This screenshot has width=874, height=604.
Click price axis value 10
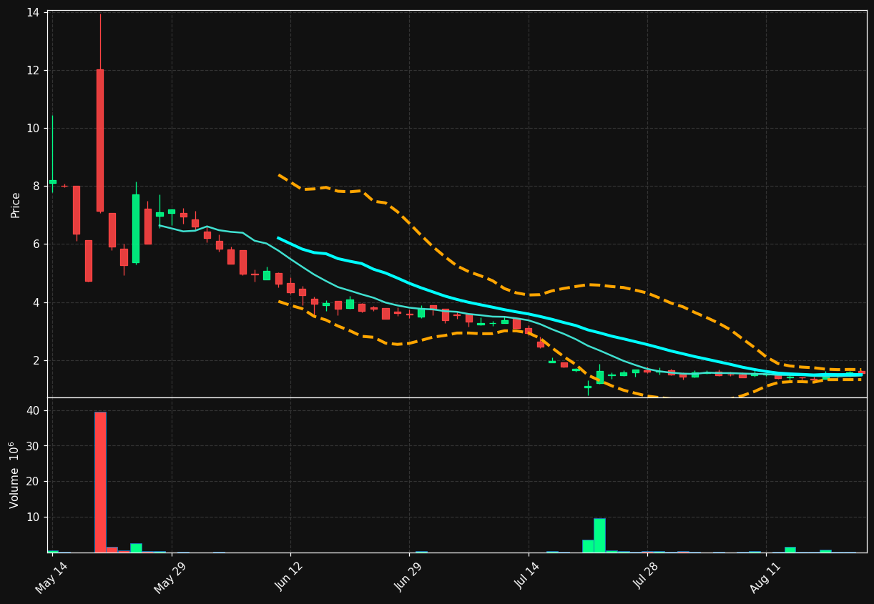tap(33, 129)
